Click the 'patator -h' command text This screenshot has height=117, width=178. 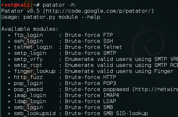coord(59,5)
